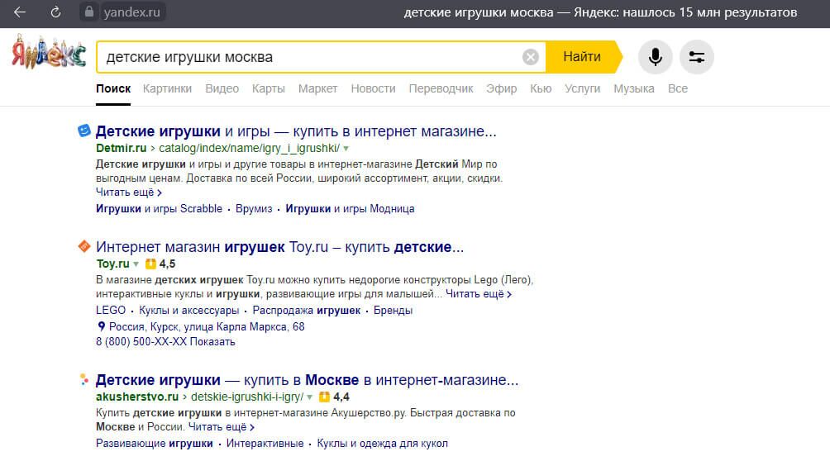Start voice search with microphone icon

pos(656,57)
